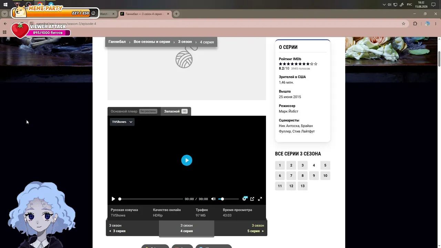Open the Windows Start menu
This screenshot has width=441, height=248.
pos(5,5)
